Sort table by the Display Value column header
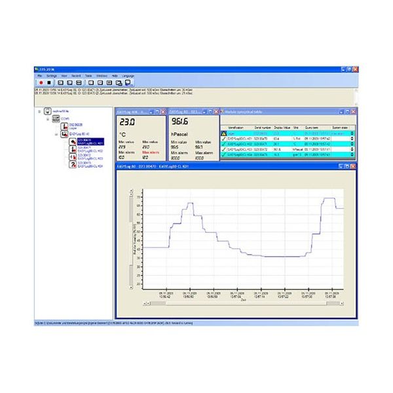Screen dimensions: 393x393 coord(282,128)
